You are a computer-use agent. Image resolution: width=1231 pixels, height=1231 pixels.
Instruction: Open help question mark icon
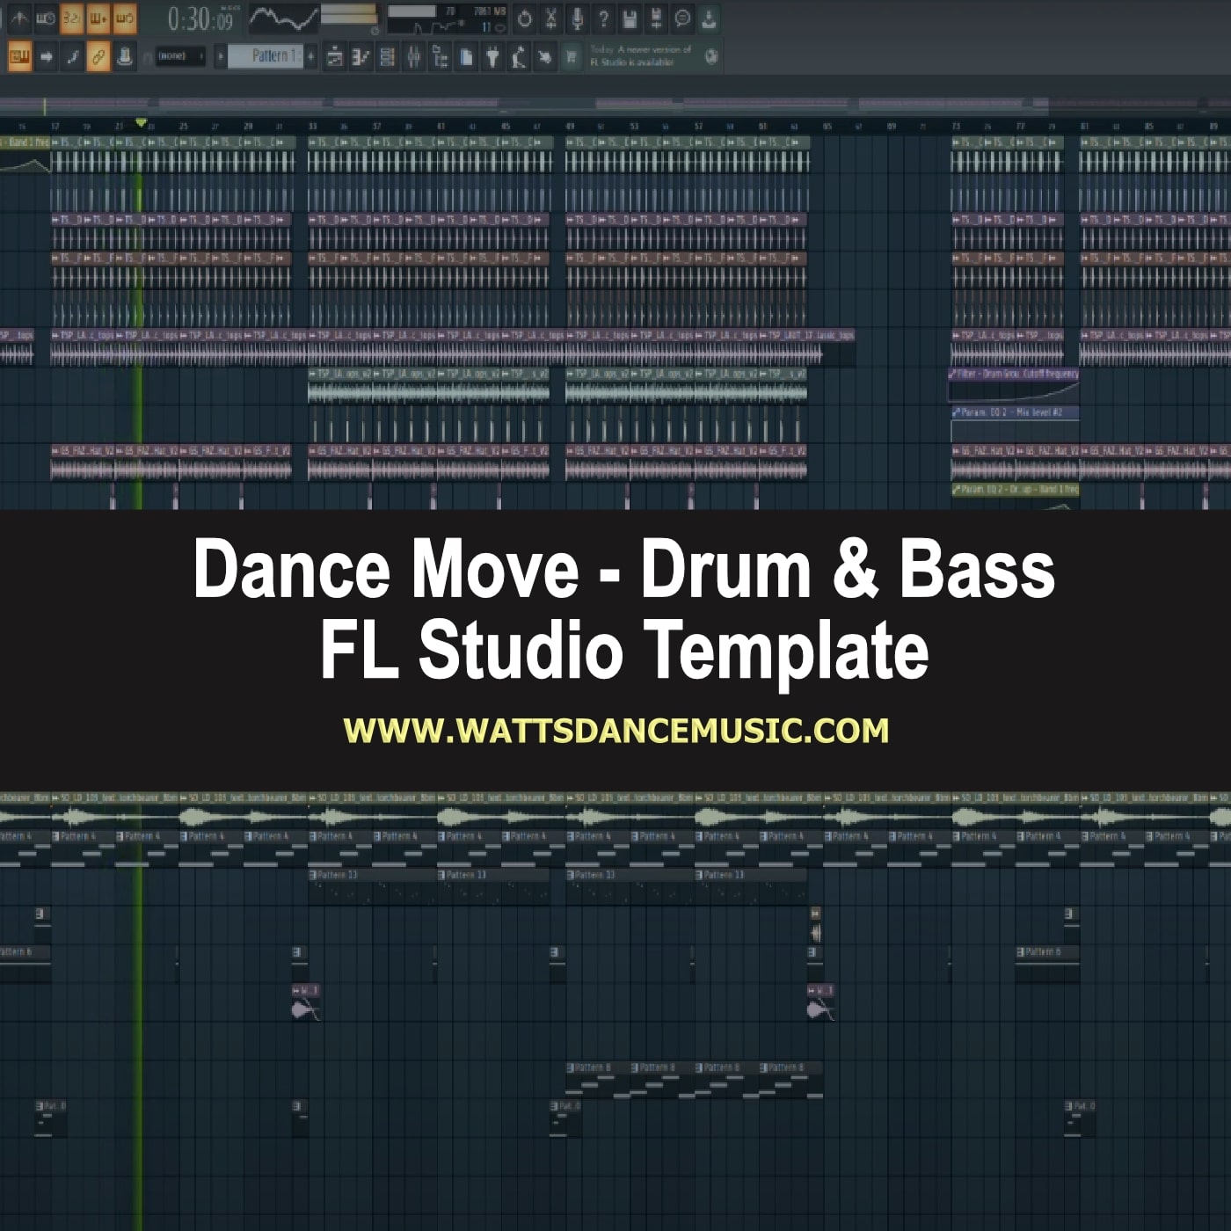coord(603,18)
